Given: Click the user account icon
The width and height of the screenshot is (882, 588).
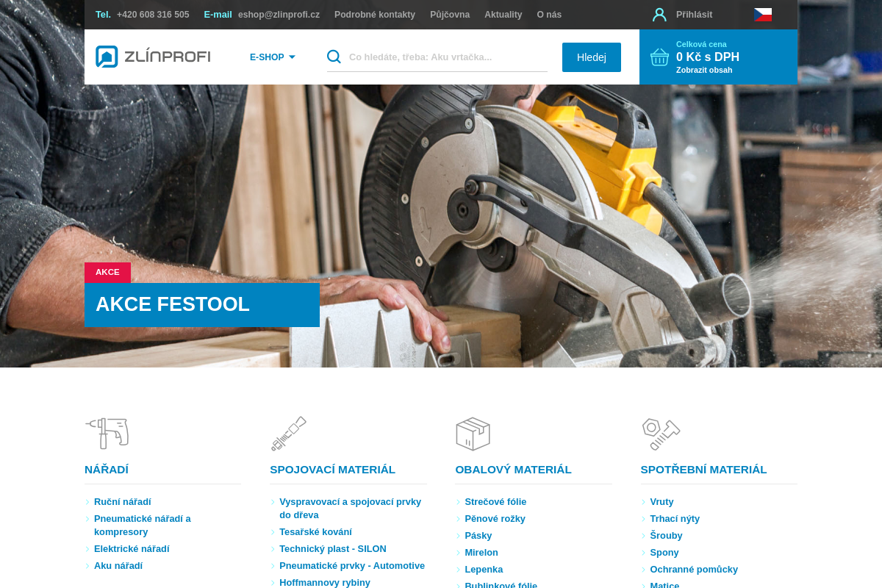Looking at the screenshot, I should point(659,15).
